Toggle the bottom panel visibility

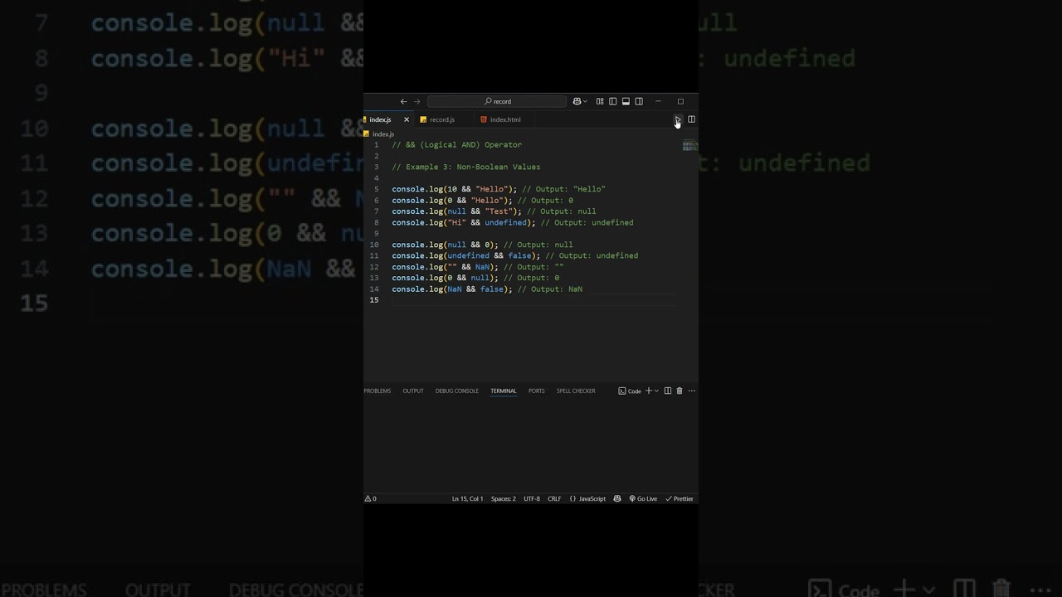pos(626,101)
